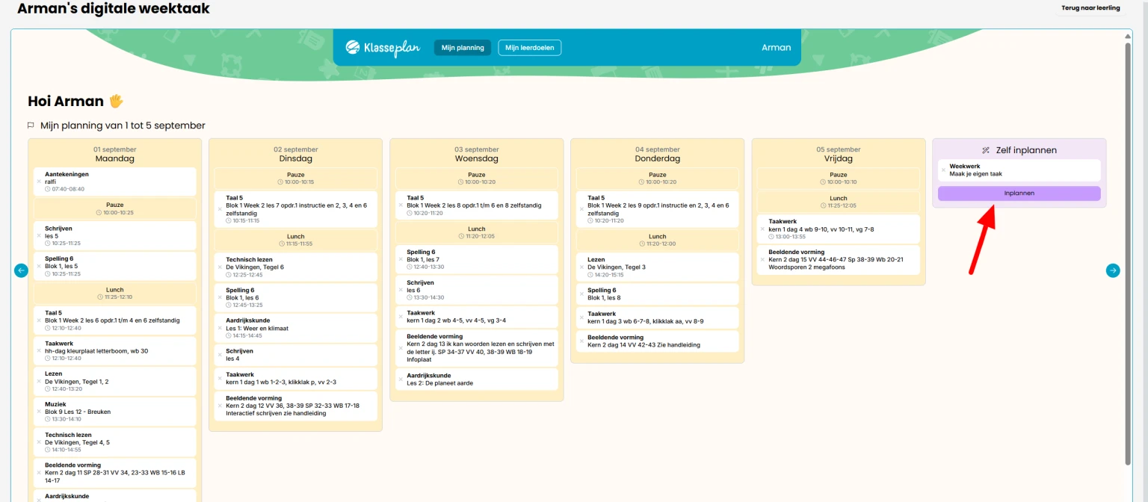The width and height of the screenshot is (1148, 502).
Task: Click the Arman user name in header
Action: tap(776, 48)
